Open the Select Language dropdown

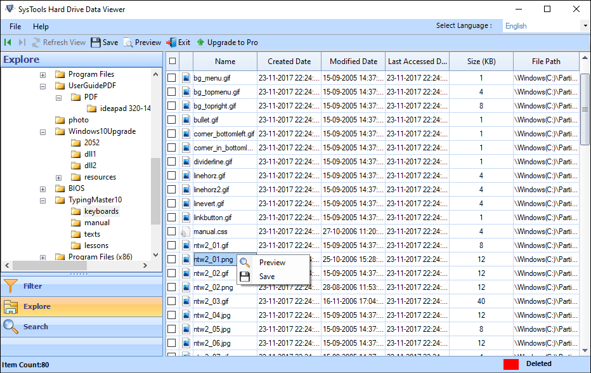click(585, 26)
